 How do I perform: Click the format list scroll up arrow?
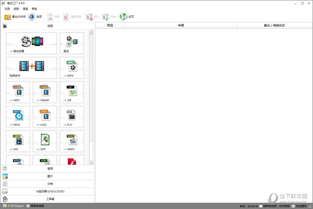point(91,32)
